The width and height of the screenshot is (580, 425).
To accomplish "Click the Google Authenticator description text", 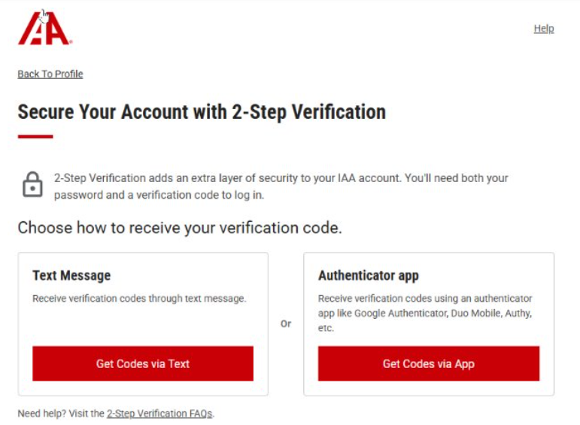I will 425,313.
